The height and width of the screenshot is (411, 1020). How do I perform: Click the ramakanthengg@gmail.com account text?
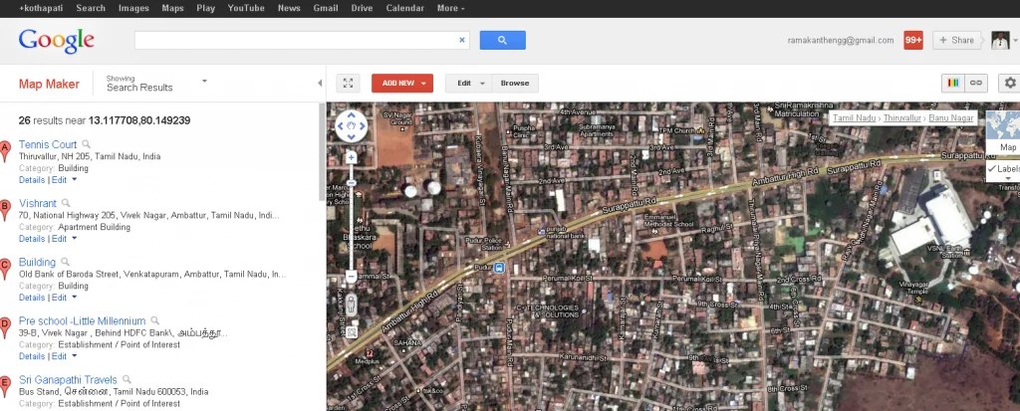[841, 41]
